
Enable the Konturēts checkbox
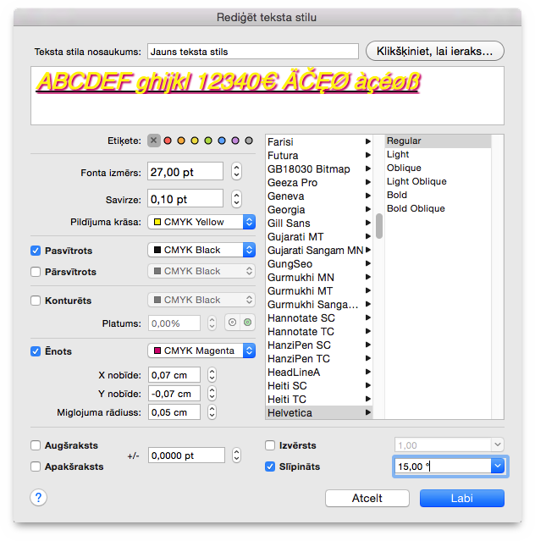tap(36, 301)
